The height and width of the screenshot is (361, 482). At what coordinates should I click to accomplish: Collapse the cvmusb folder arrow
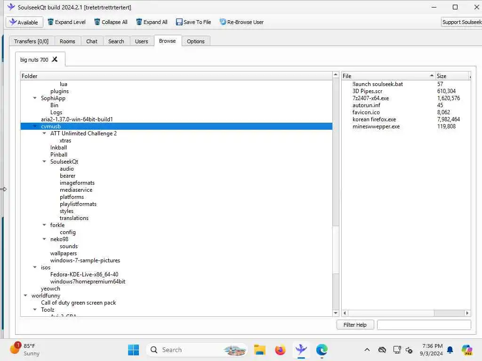(x=35, y=126)
